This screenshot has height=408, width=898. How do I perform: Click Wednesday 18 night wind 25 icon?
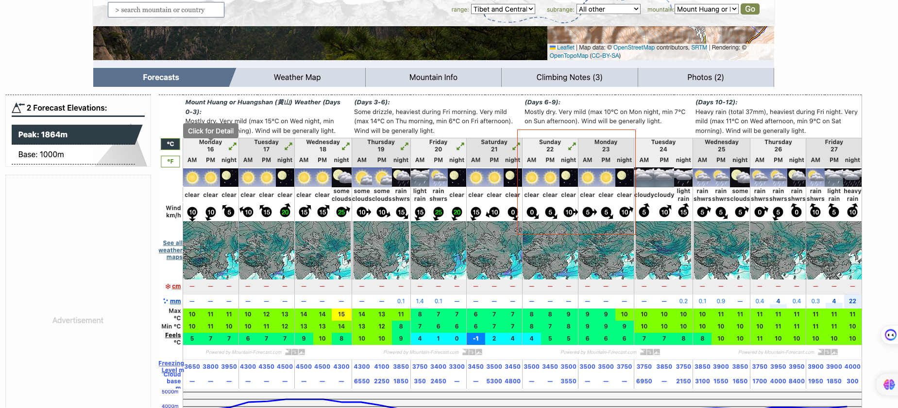click(x=342, y=212)
